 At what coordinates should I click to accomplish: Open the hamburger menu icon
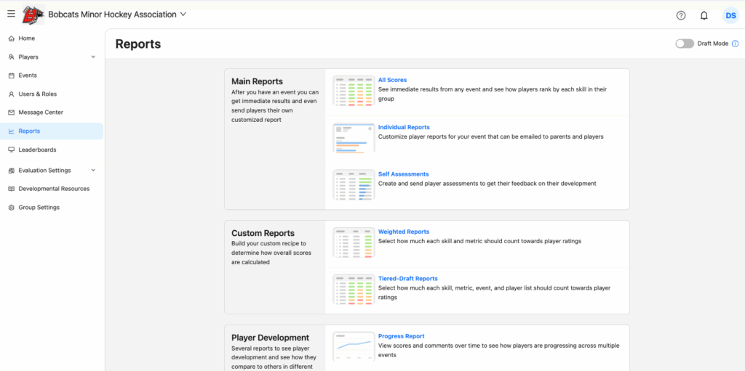[x=11, y=14]
